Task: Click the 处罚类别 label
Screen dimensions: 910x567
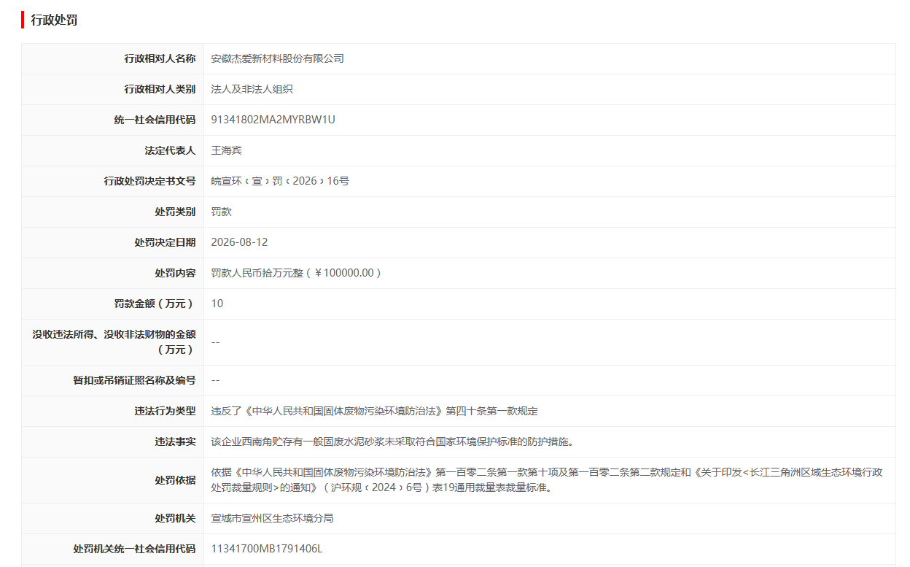Action: 175,212
